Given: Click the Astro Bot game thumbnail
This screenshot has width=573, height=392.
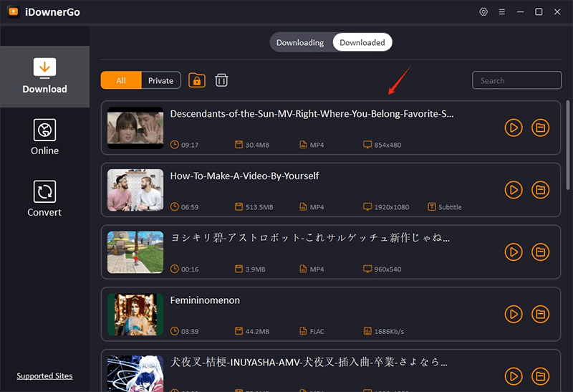Looking at the screenshot, I should [135, 252].
